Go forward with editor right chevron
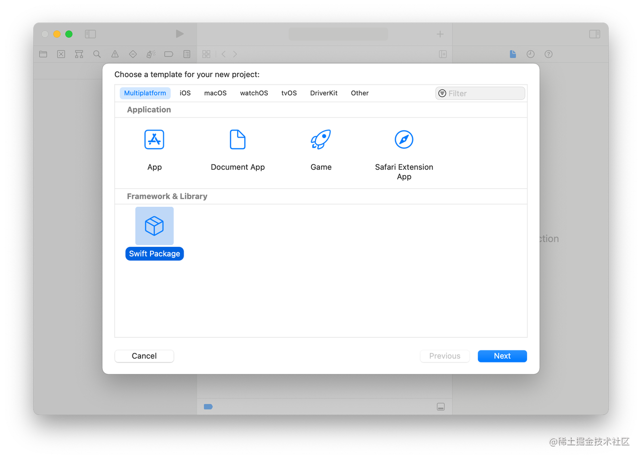Image resolution: width=642 pixels, height=459 pixels. pyautogui.click(x=235, y=54)
